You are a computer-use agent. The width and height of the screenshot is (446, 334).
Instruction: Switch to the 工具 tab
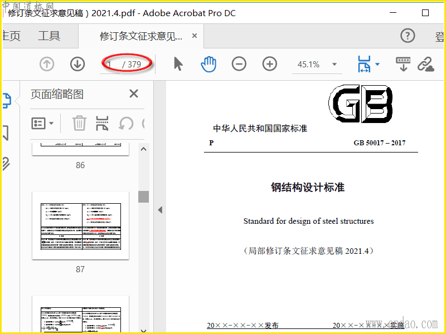[49, 36]
